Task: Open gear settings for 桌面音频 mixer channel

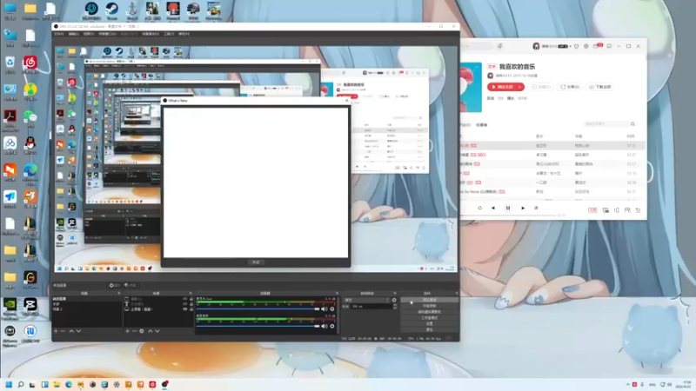Action: tap(332, 327)
